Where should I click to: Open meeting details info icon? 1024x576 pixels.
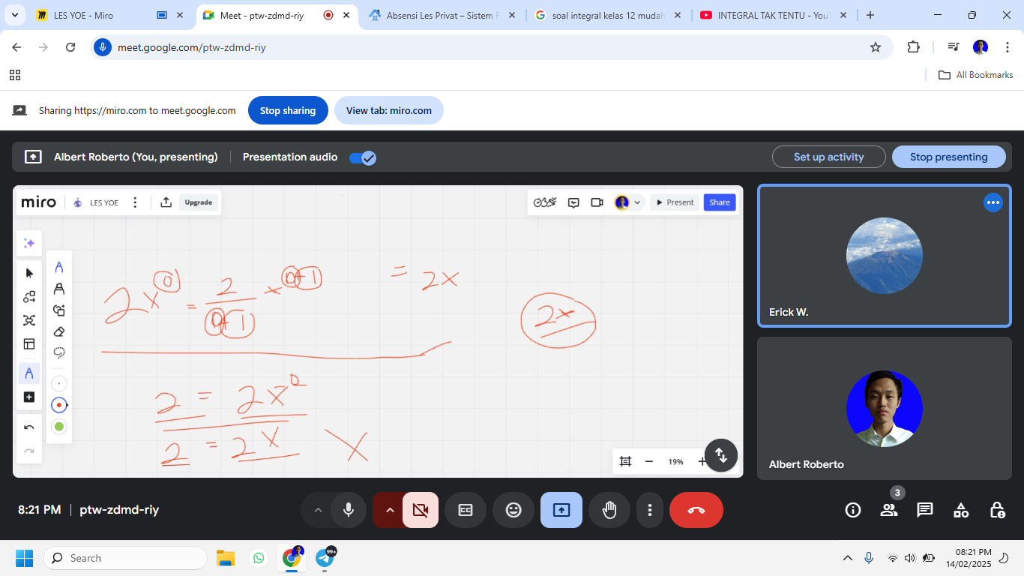coord(853,510)
